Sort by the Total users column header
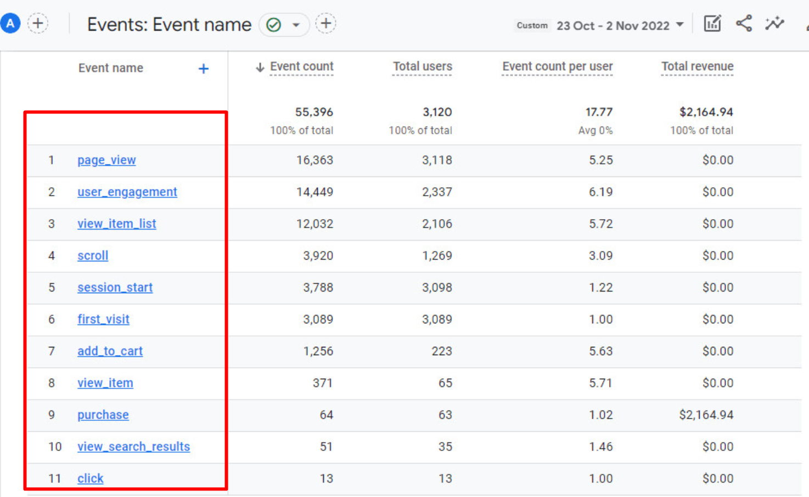Image resolution: width=809 pixels, height=497 pixels. pos(422,66)
